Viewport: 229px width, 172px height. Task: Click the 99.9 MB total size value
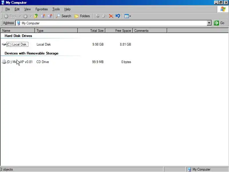click(98, 62)
